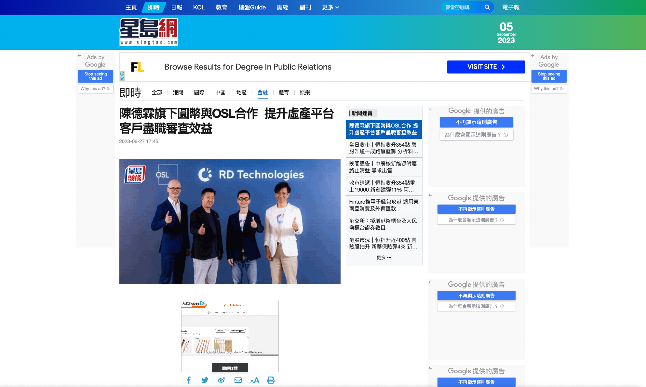Focus the search field showing 麥當勞咖啡
Screen dimensions: 646x387
463,7
